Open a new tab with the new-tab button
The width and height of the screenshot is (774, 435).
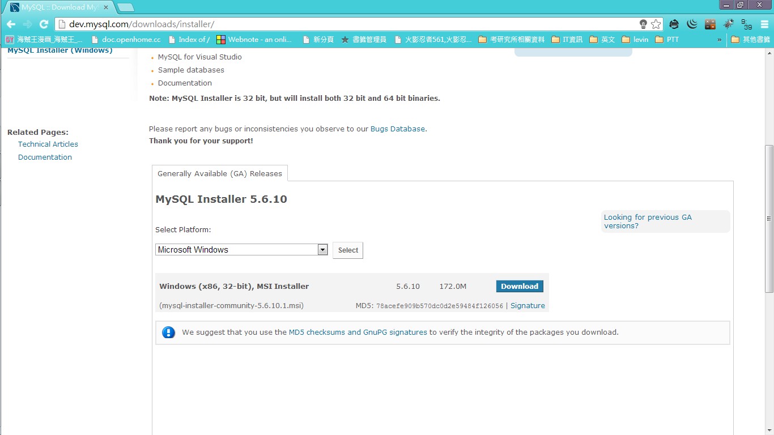[x=125, y=7]
